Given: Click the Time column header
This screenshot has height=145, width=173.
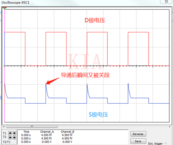Looking at the screenshot, I should 26,132.
